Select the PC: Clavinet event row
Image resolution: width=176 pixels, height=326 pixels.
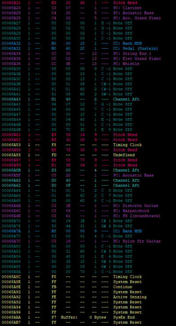coord(72,8)
